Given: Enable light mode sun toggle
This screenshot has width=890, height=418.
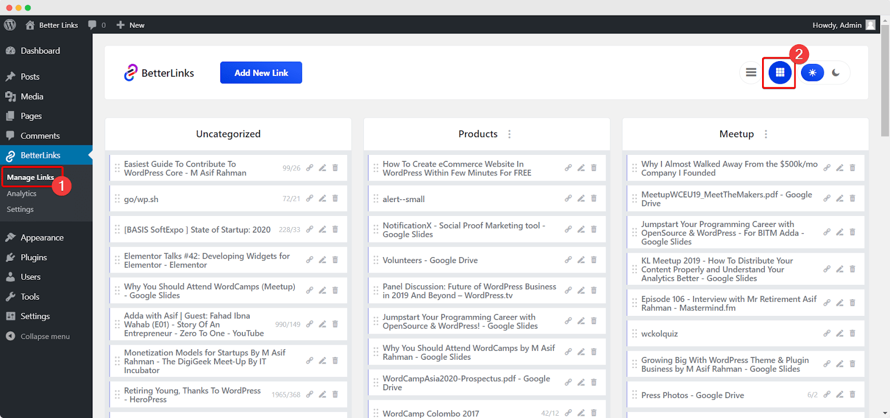Looking at the screenshot, I should coord(813,73).
